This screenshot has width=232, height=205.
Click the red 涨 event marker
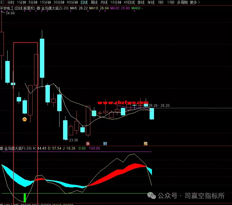88,143
